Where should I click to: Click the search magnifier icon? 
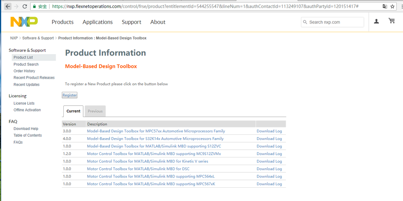(x=305, y=22)
